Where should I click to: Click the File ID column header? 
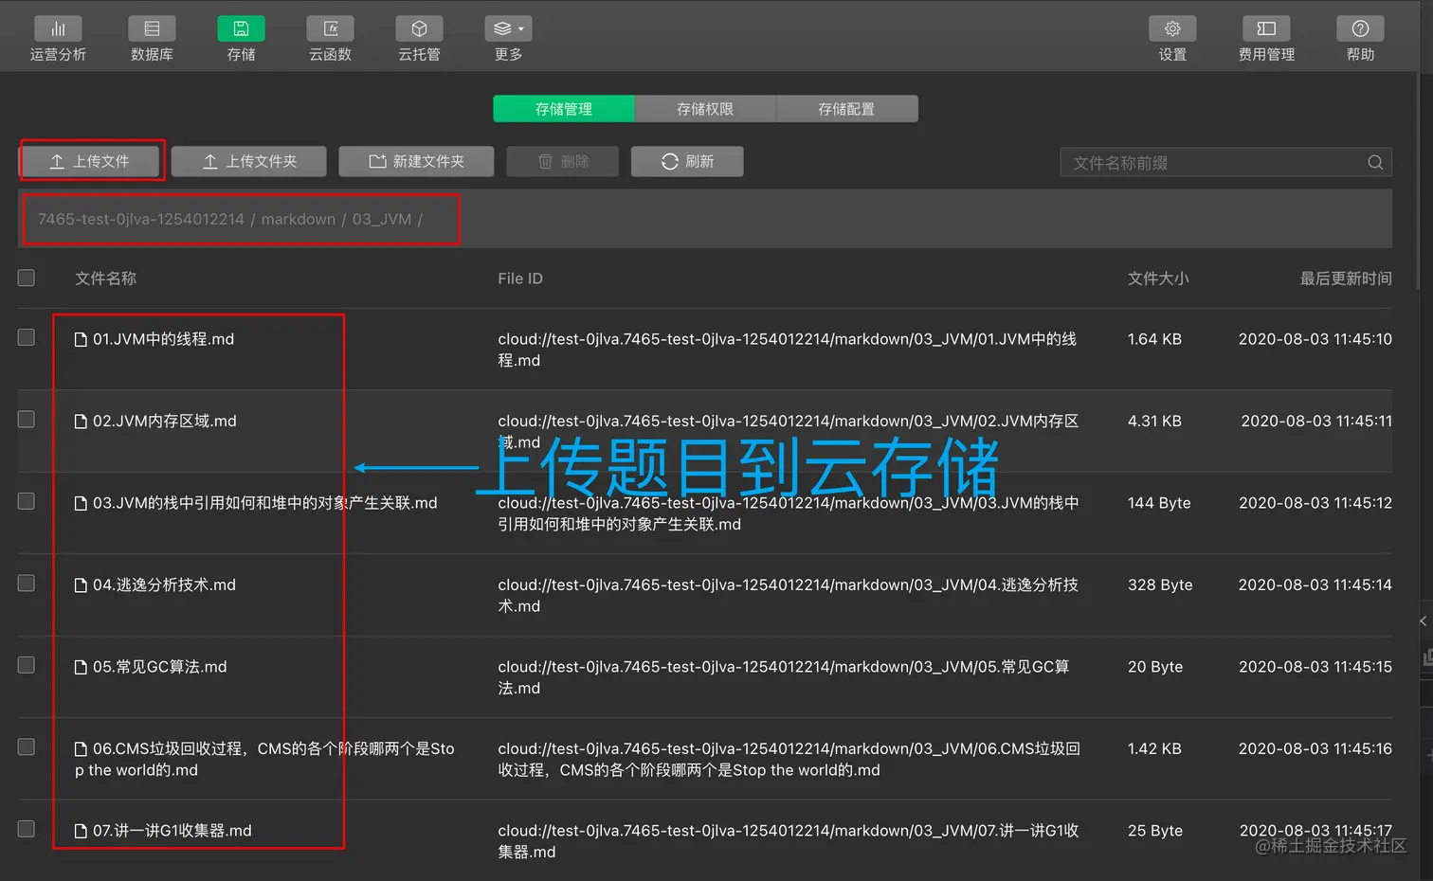pyautogui.click(x=520, y=279)
